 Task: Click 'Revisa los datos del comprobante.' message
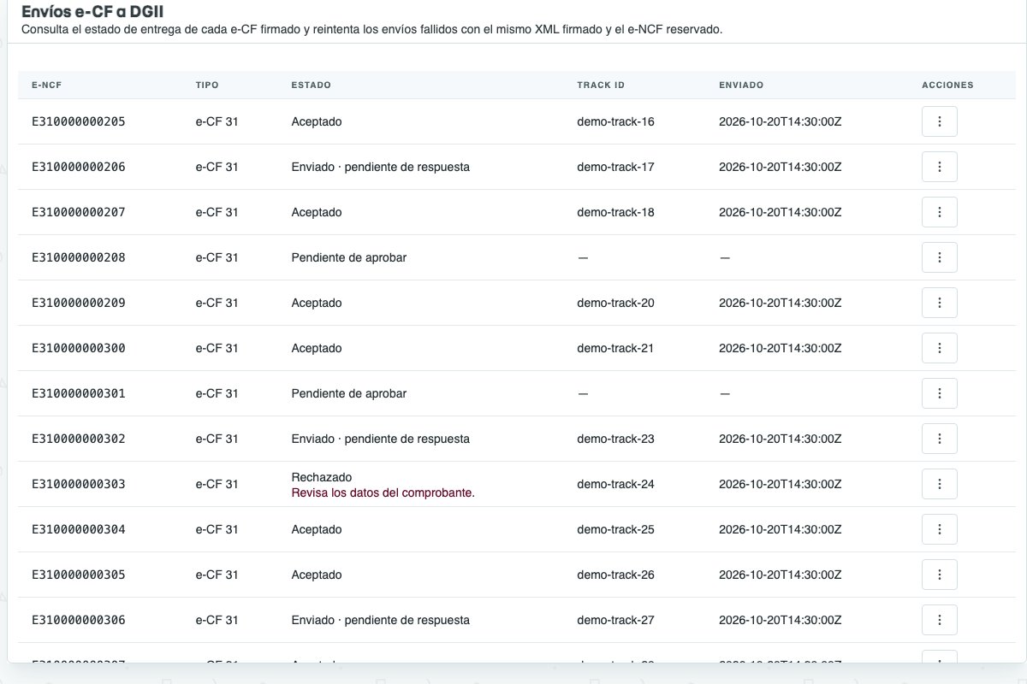click(383, 492)
